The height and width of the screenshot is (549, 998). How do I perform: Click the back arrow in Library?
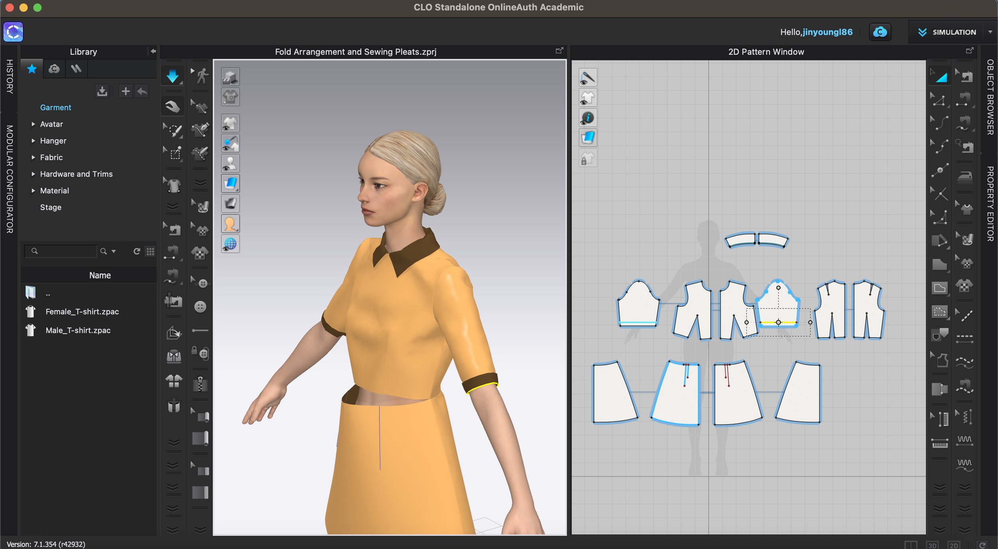click(142, 91)
